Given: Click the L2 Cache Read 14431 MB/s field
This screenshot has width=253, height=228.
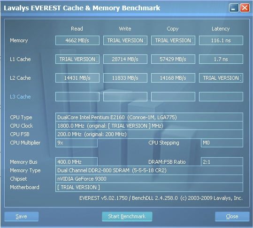Looking at the screenshot, I should pyautogui.click(x=77, y=78).
